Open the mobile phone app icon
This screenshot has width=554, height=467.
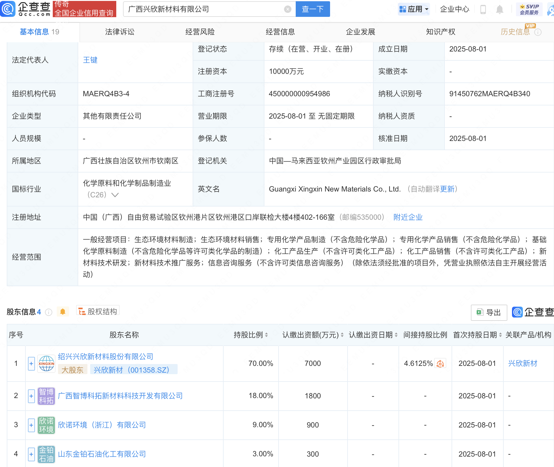483,9
